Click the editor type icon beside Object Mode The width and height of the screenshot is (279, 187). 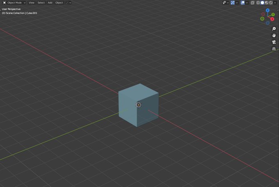[4, 3]
